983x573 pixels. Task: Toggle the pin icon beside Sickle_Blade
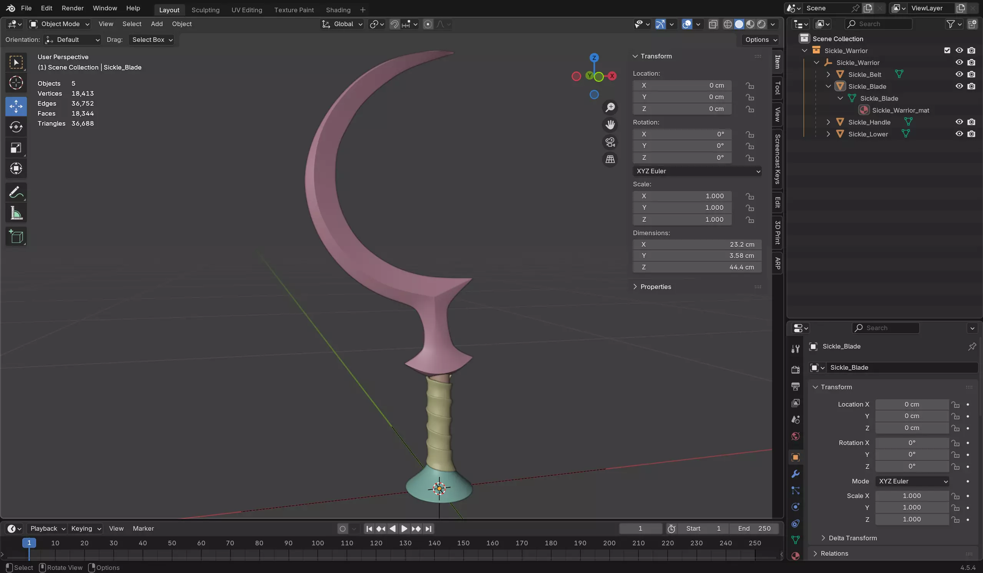972,347
